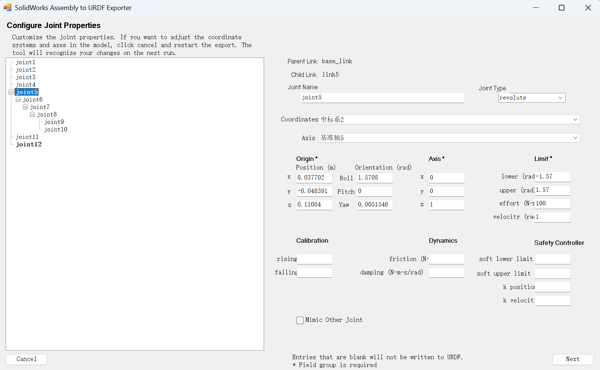Click the Axis x value field
600x370 pixels.
coord(447,178)
